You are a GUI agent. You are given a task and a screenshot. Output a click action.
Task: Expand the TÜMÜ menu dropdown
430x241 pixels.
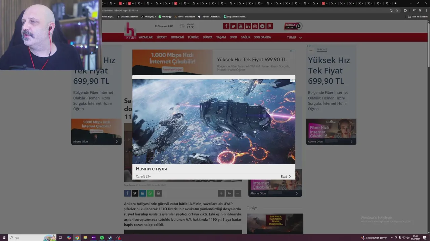point(294,37)
